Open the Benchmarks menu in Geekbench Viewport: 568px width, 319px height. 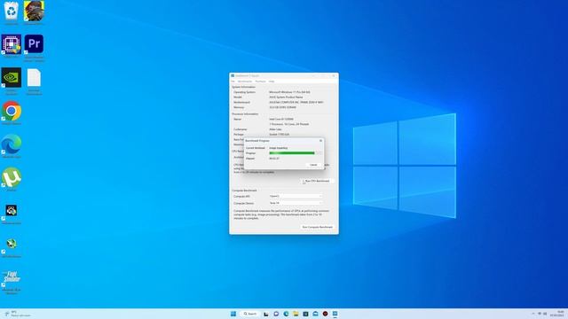pos(245,82)
